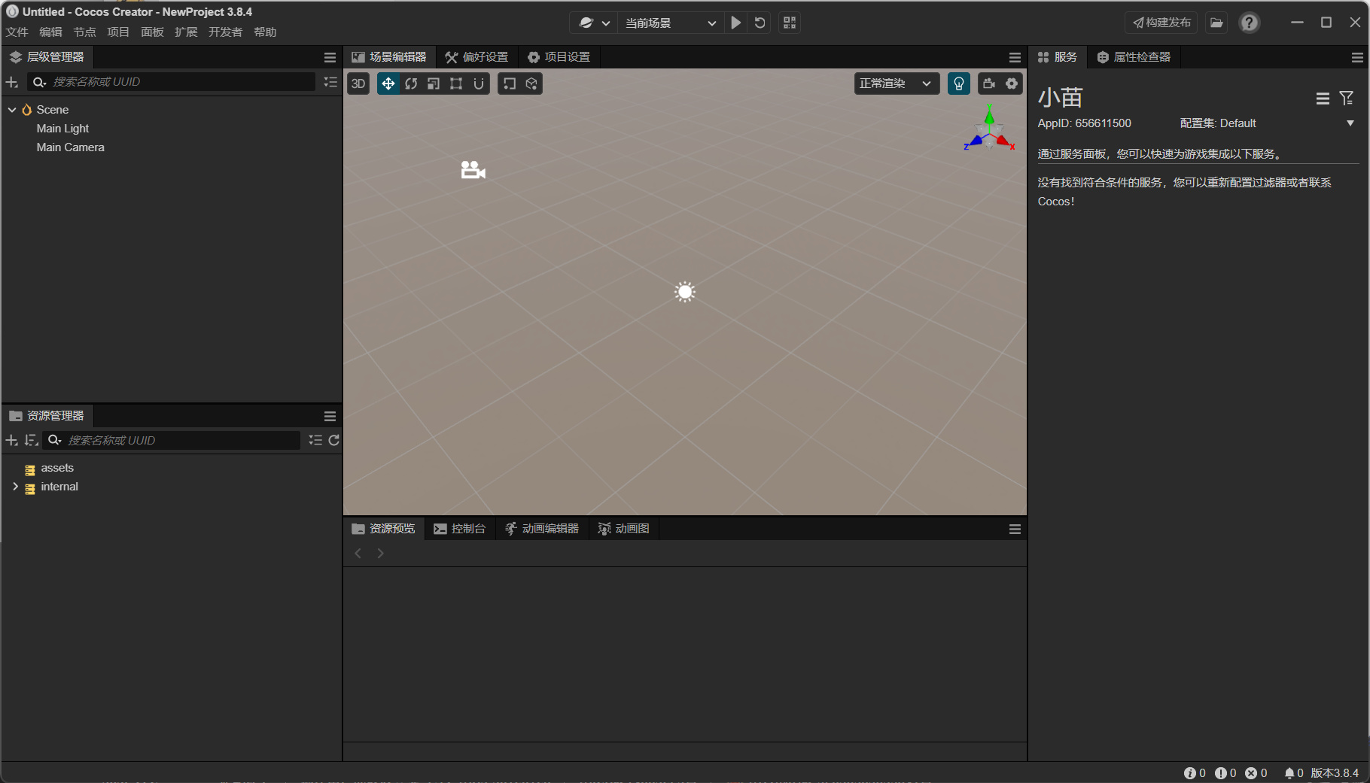Viewport: 1370px width, 783px height.
Task: Collapse the Scene node tree
Action: pyautogui.click(x=12, y=110)
